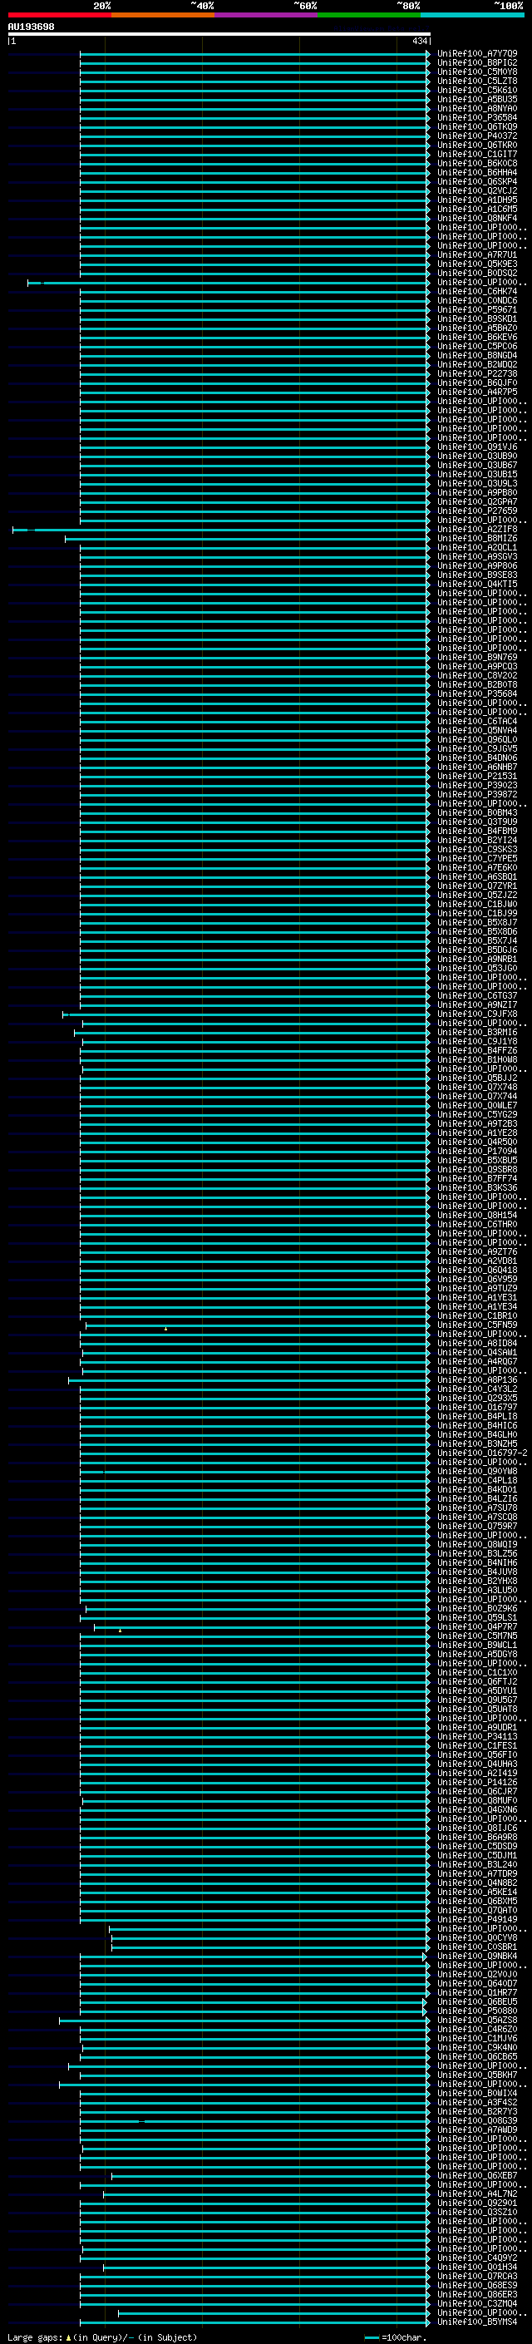Image resolution: width=532 pixels, height=2344 pixels.
Task: Open hit UniRef100_C6TG37
Action: click(x=476, y=996)
